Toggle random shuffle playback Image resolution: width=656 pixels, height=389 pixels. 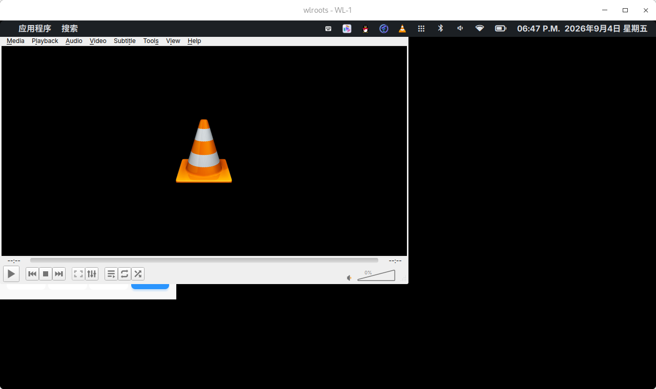coord(138,274)
